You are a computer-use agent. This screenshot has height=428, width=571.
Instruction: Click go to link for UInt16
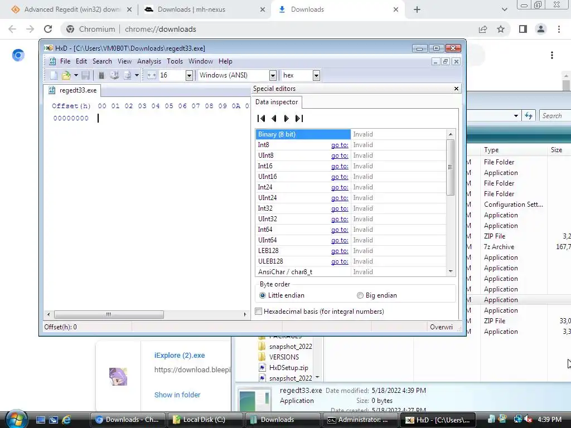340,177
